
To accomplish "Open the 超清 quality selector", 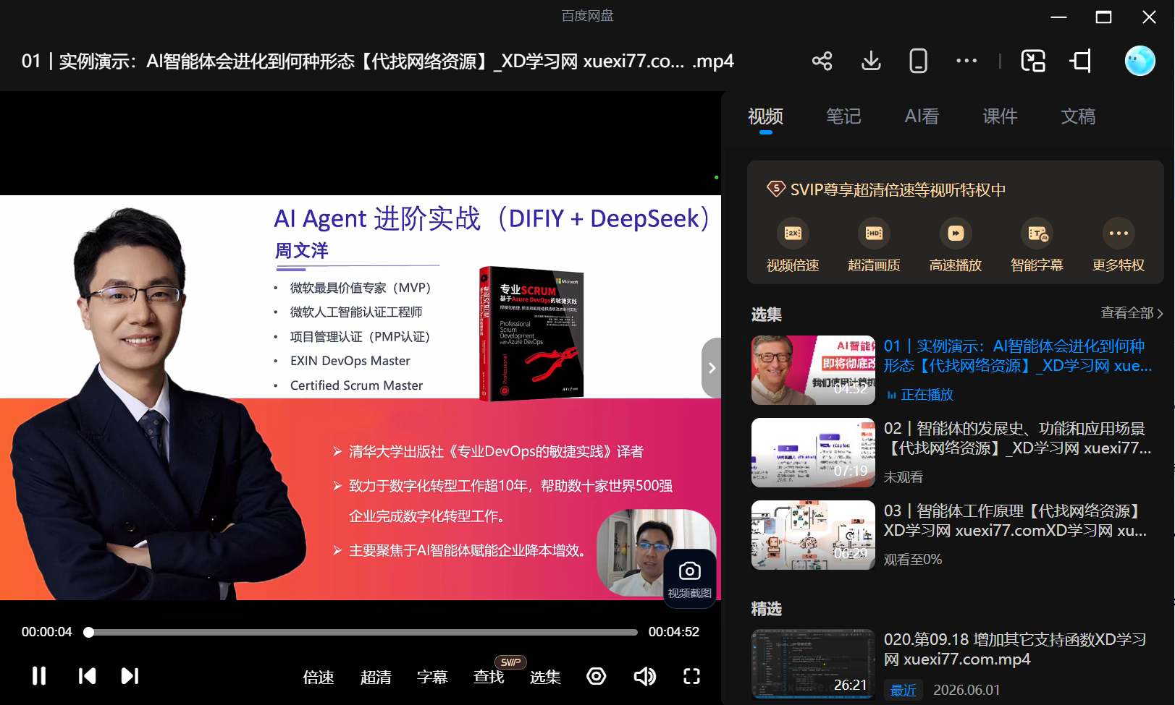I will pyautogui.click(x=376, y=677).
